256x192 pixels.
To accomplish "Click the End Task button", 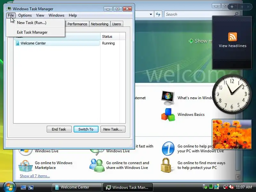I will [59, 129].
